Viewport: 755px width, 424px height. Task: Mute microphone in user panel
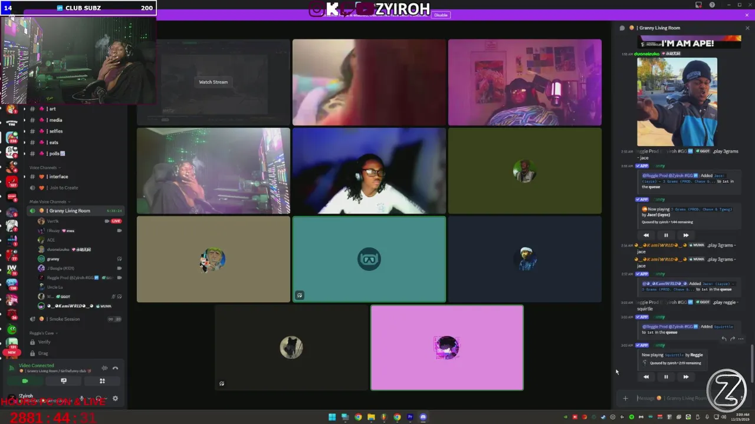pos(81,399)
